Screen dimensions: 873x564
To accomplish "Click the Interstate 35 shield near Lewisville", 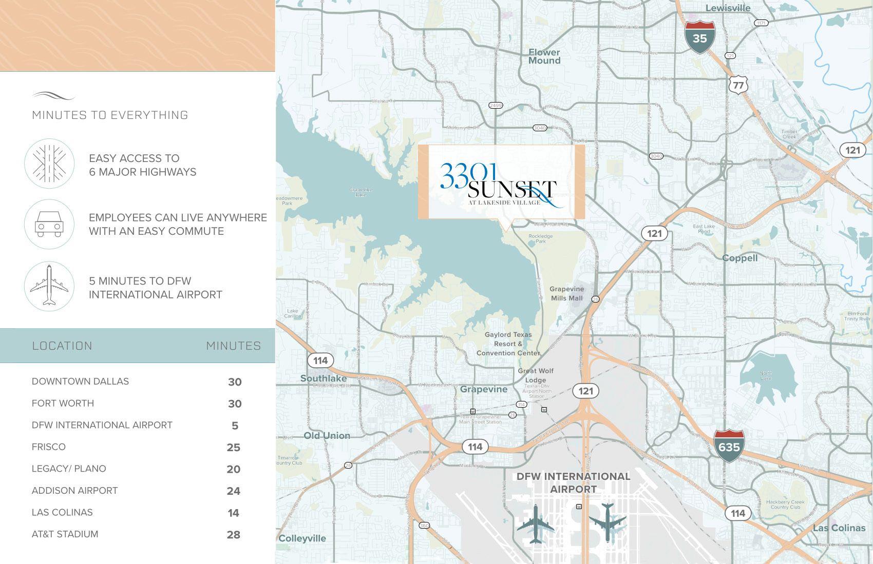I will (699, 37).
